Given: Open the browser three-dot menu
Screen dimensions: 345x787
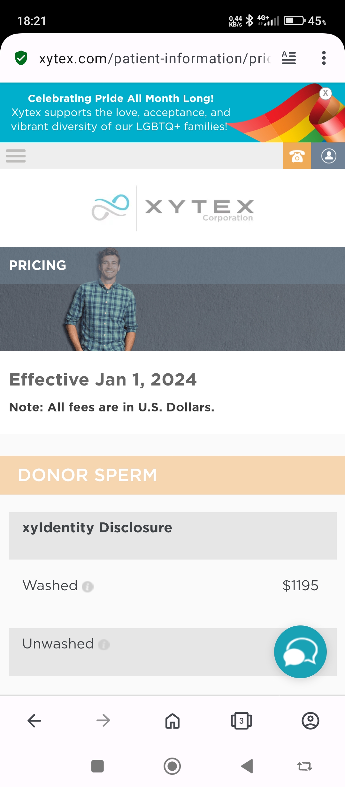Looking at the screenshot, I should tap(324, 58).
